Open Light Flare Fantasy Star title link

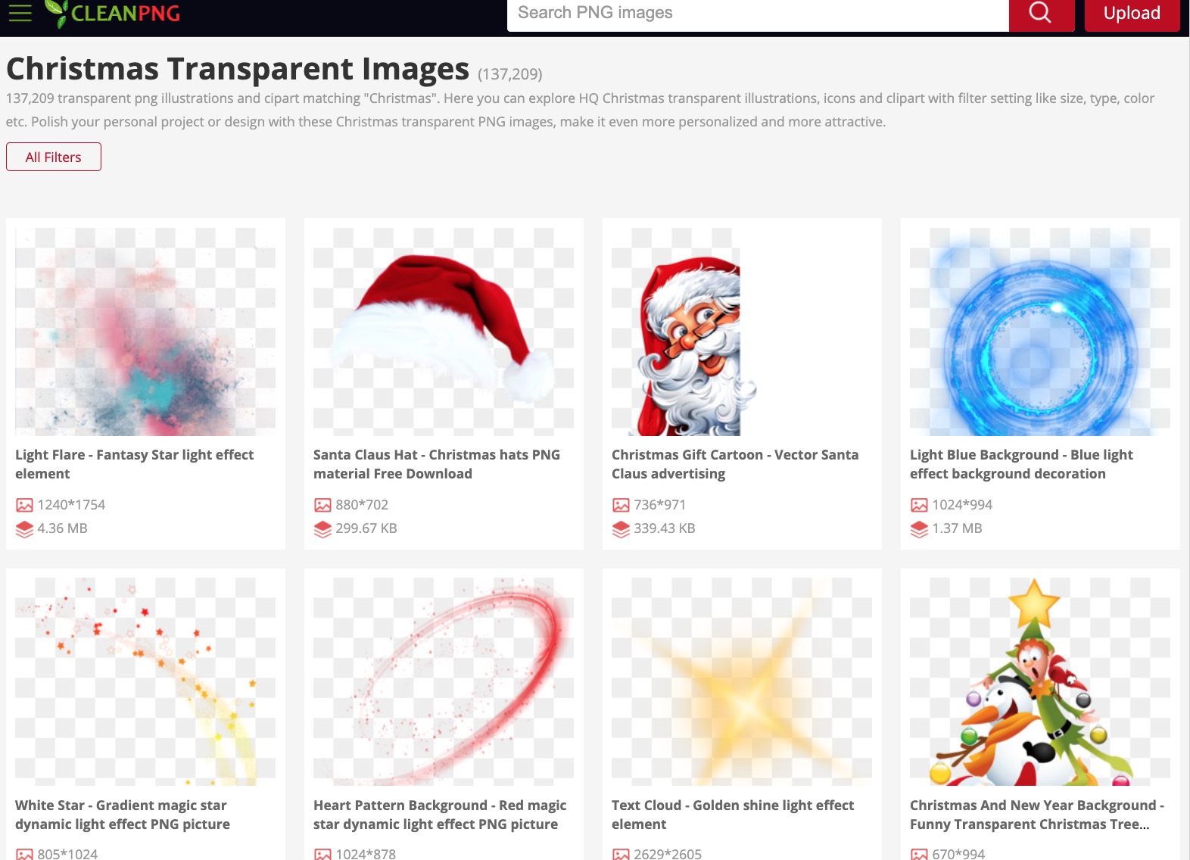coord(134,464)
